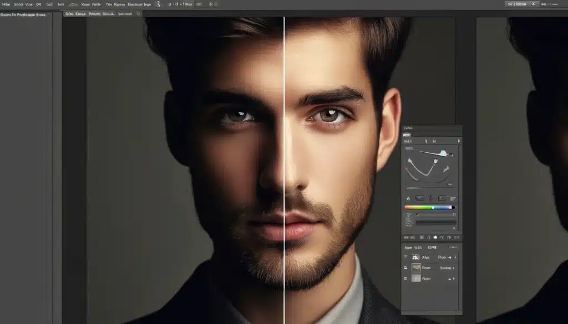Click the second icon in the row below the curve
The image size is (568, 324).
tap(419, 198)
